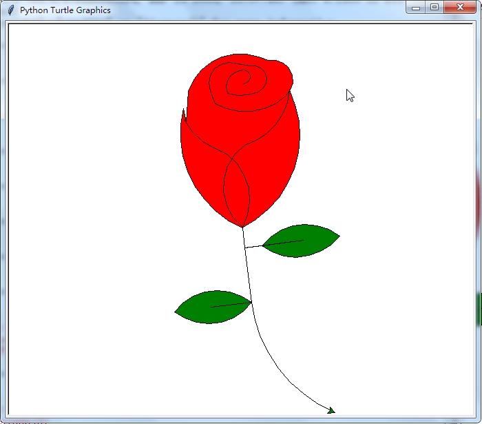
Task: Click the feather icon in the title bar
Action: (x=11, y=10)
